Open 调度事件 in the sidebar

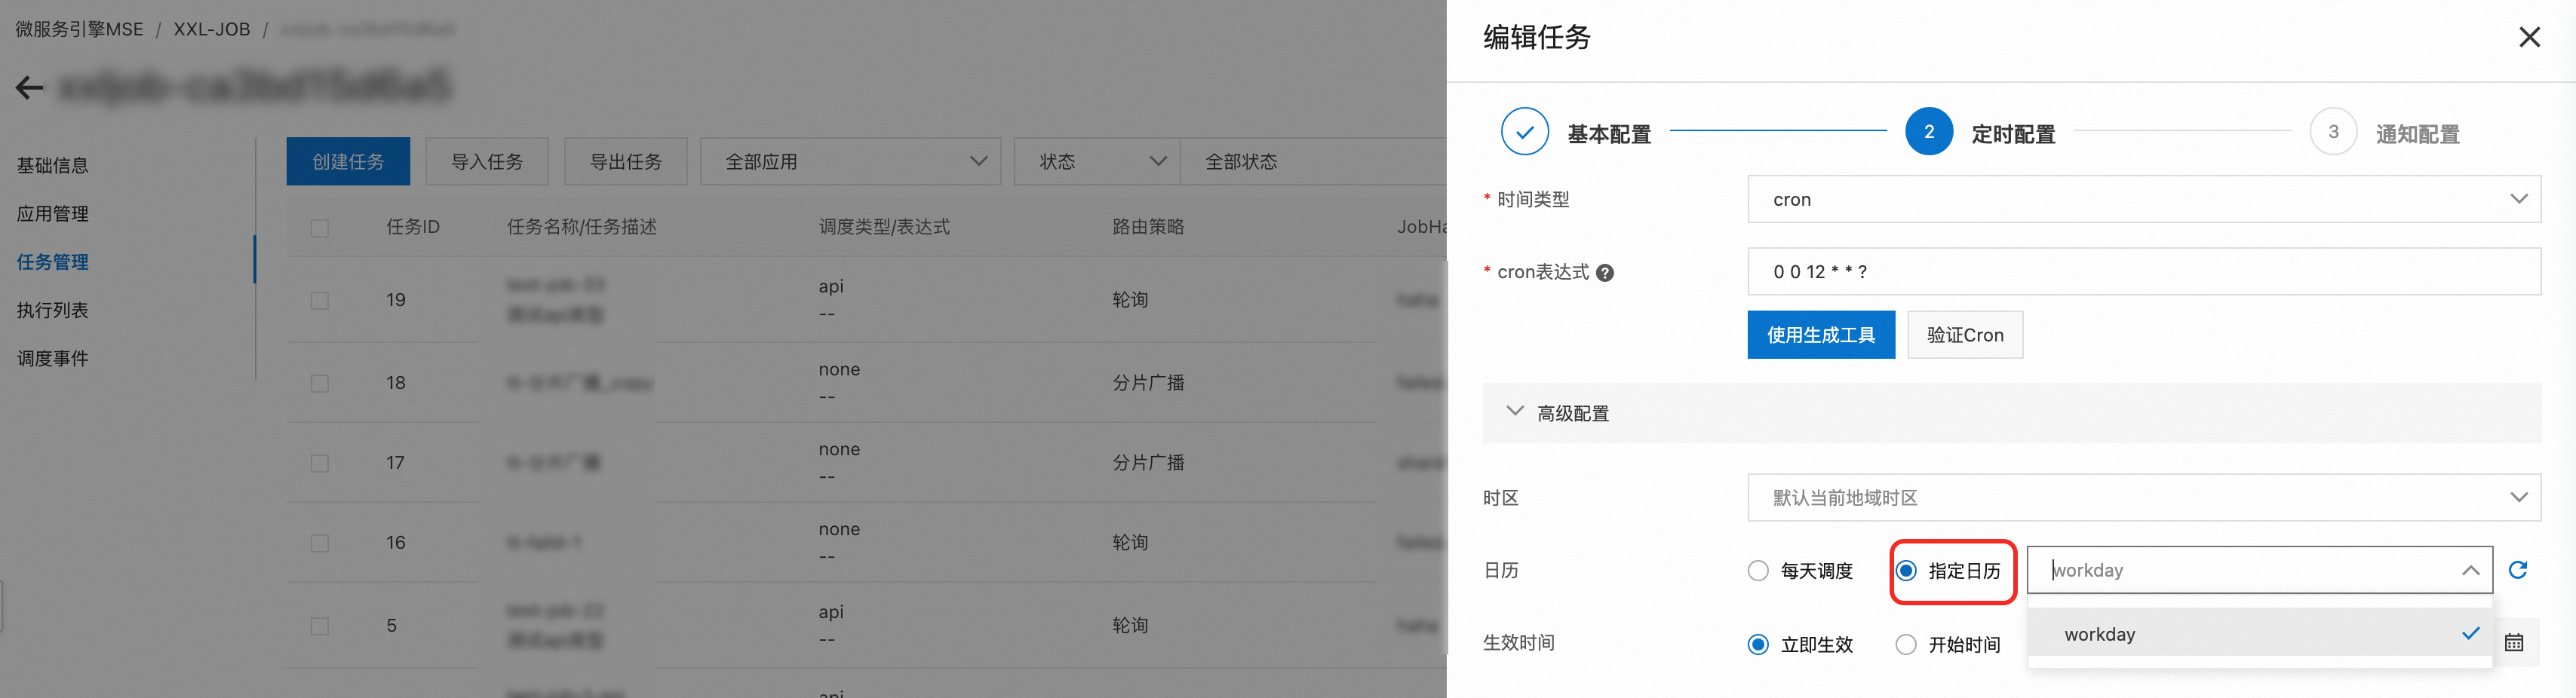pos(53,358)
